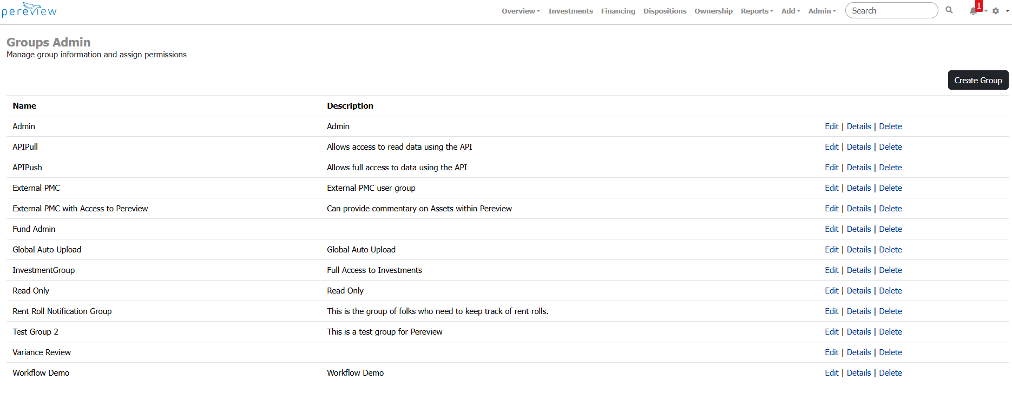Screen dimensions: 1012x400
Task: Open Details for Read Only group
Action: [858, 291]
